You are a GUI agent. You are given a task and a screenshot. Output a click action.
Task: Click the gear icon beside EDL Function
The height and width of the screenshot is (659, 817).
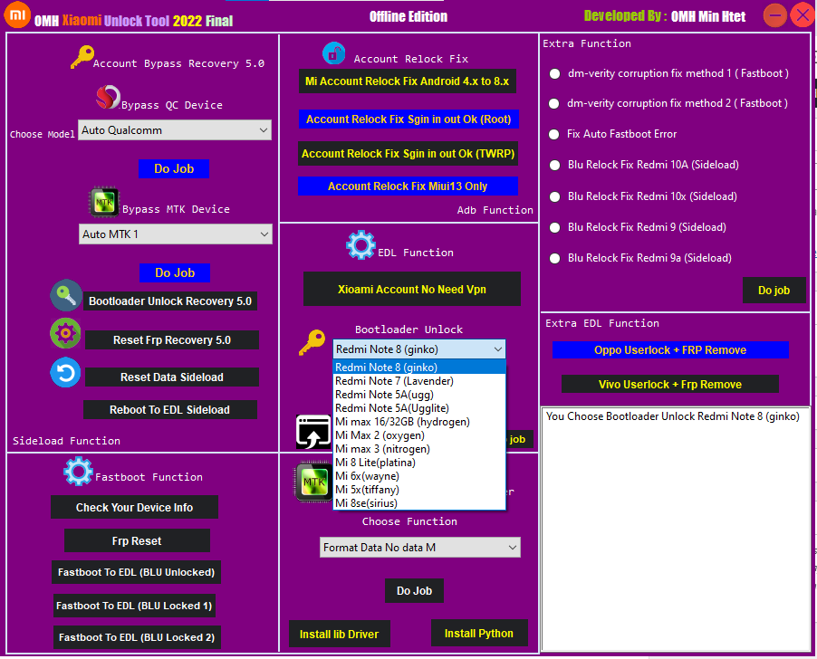360,246
